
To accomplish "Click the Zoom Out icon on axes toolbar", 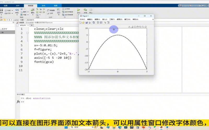I will tap(143, 27).
